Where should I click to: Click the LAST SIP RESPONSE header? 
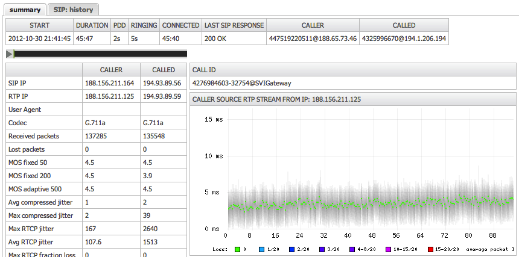point(234,25)
